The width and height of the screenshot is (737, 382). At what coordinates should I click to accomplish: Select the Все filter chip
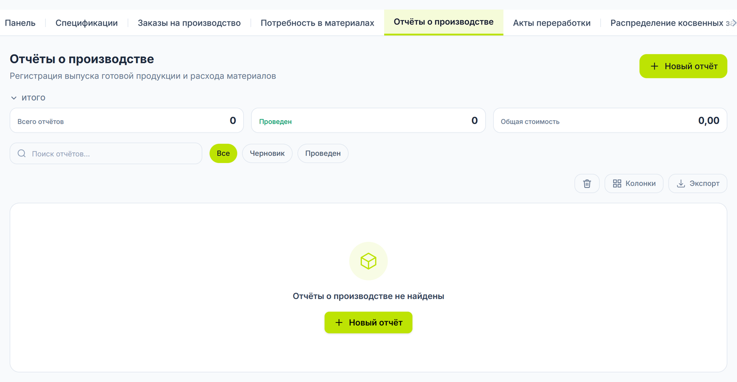point(223,153)
